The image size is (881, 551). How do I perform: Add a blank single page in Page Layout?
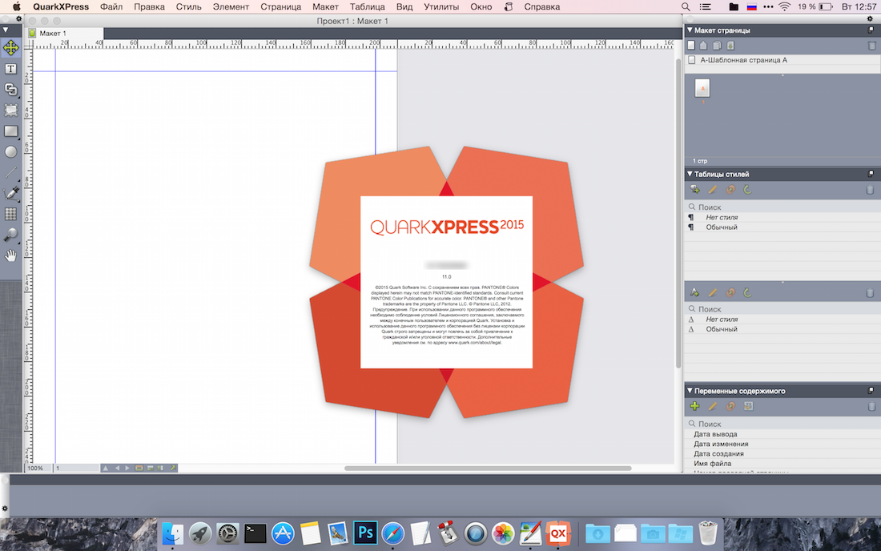tap(691, 46)
